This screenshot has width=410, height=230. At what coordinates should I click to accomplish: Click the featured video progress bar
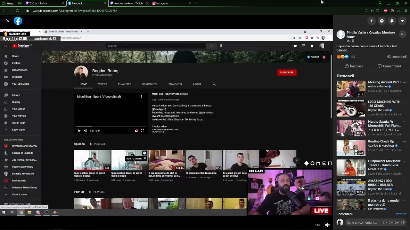111,127
